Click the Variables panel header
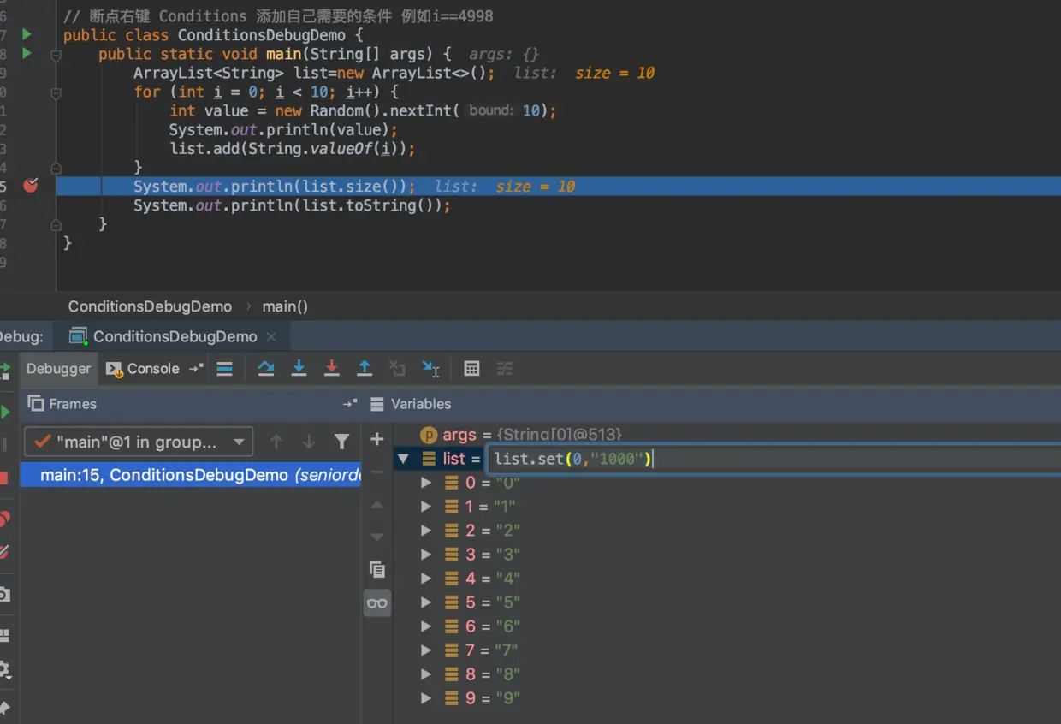The width and height of the screenshot is (1061, 724). [x=411, y=403]
